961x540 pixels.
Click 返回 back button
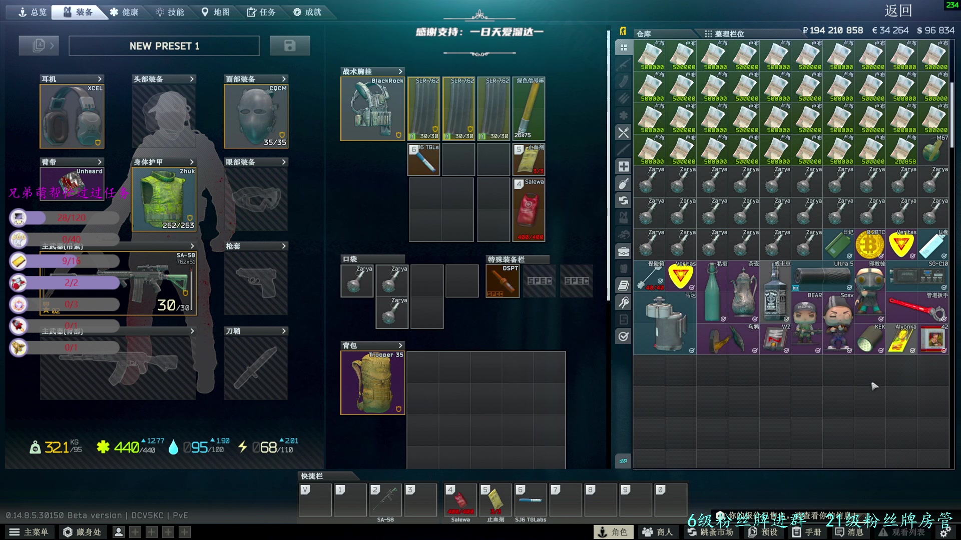pyautogui.click(x=898, y=10)
